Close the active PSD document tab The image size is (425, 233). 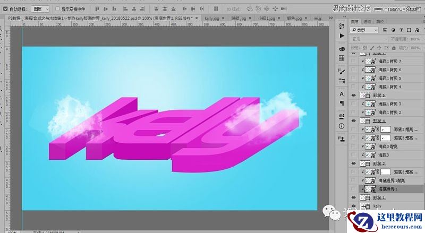pyautogui.click(x=197, y=18)
